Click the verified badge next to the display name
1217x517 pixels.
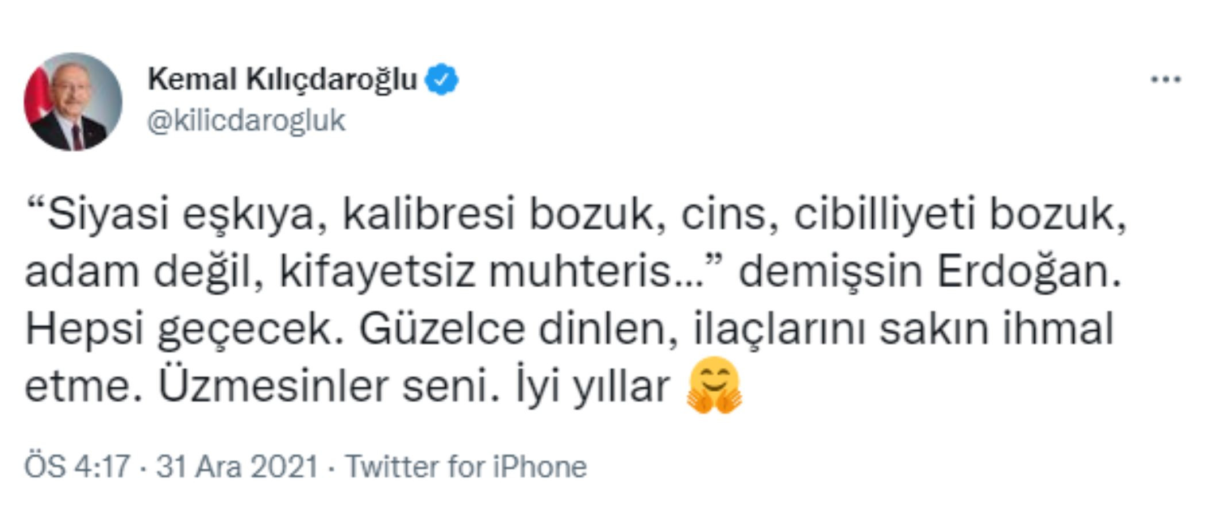[441, 79]
